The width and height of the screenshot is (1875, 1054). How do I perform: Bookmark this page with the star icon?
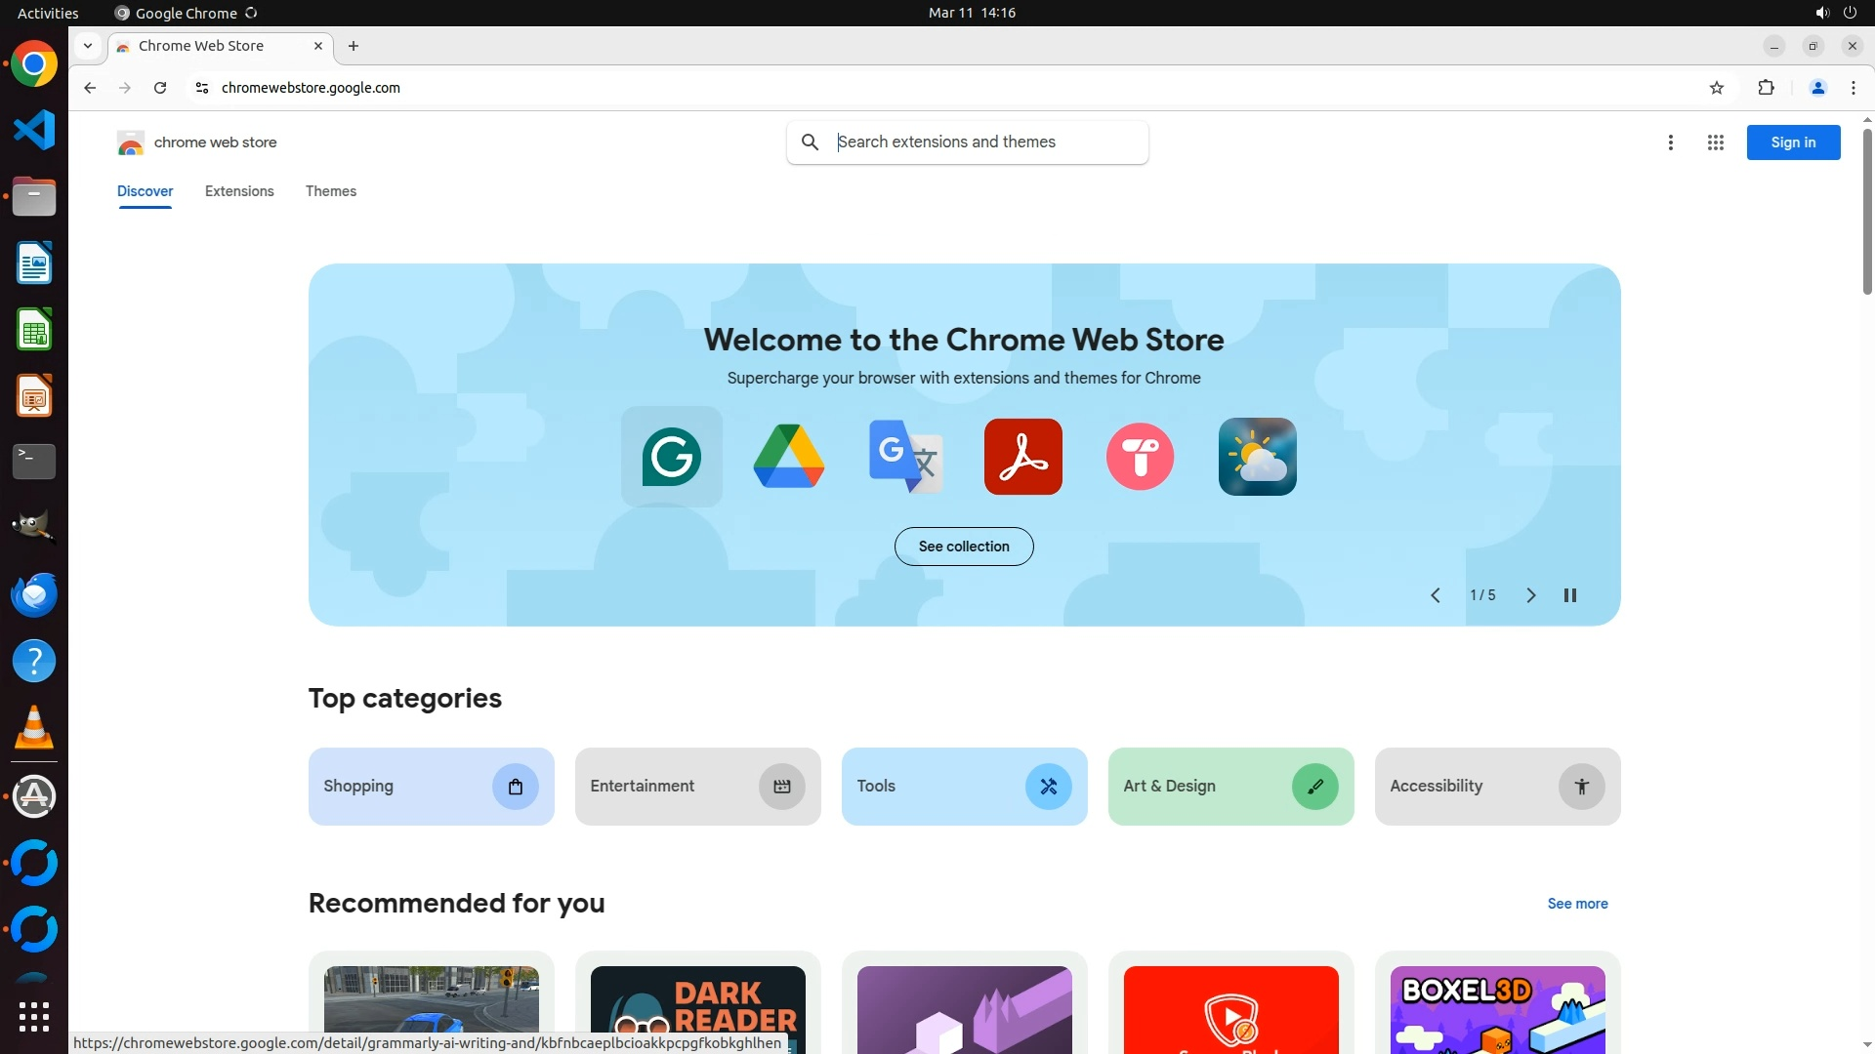tap(1717, 88)
